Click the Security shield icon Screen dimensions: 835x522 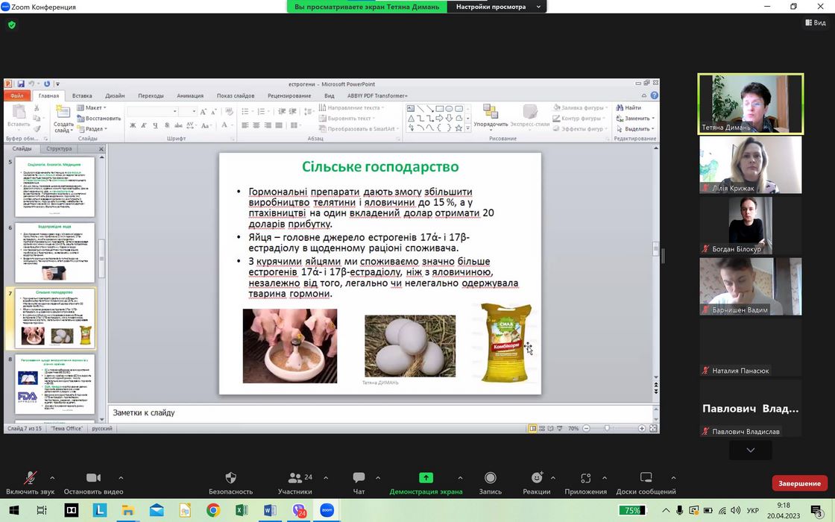pos(230,478)
